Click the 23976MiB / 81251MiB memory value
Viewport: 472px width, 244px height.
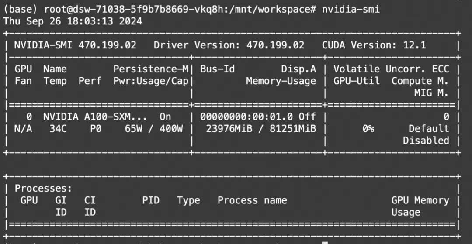click(260, 129)
